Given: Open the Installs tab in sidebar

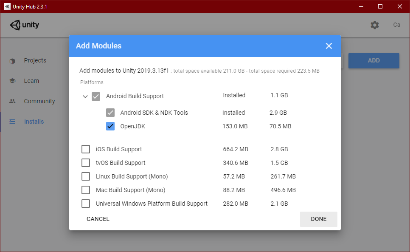Looking at the screenshot, I should pos(34,122).
